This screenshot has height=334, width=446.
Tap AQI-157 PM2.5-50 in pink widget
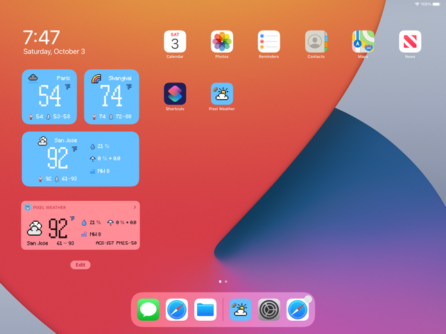[x=116, y=243]
